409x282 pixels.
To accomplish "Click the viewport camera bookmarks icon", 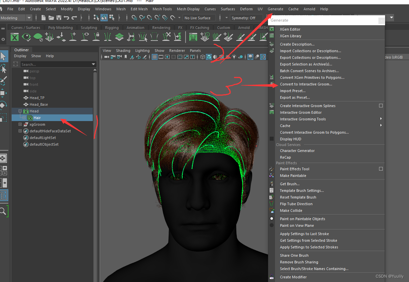I will pyautogui.click(x=125, y=57).
